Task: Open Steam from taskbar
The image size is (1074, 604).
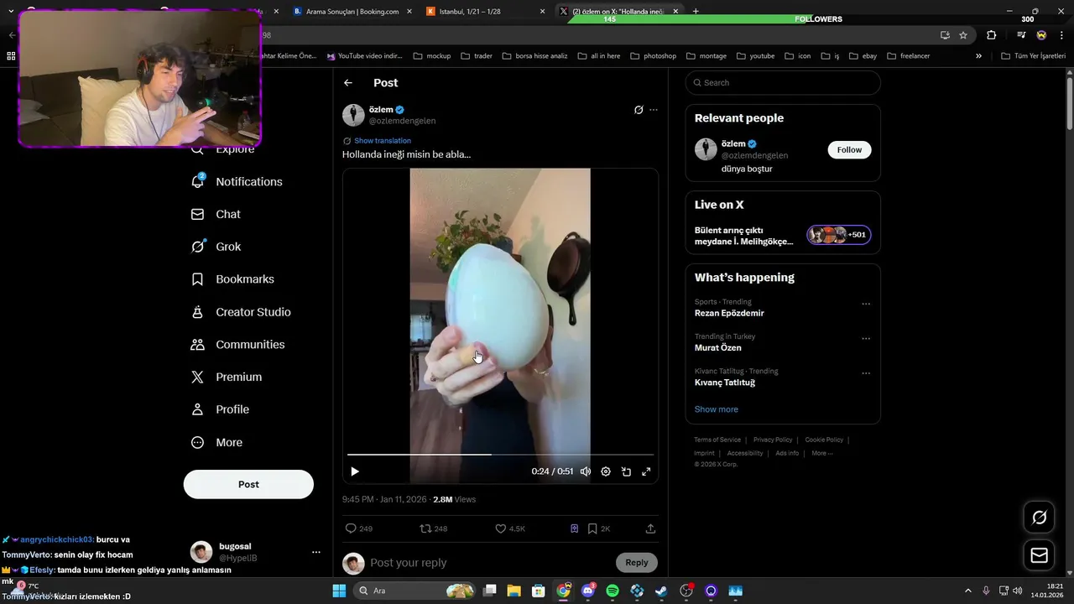Action: click(x=662, y=591)
